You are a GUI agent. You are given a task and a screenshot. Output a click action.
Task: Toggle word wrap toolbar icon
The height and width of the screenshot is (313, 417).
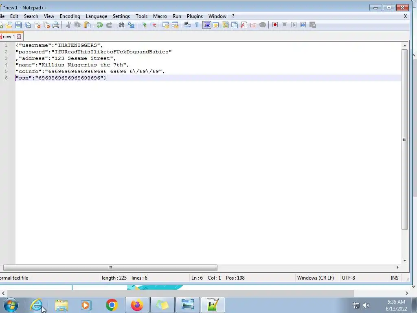pyautogui.click(x=188, y=25)
